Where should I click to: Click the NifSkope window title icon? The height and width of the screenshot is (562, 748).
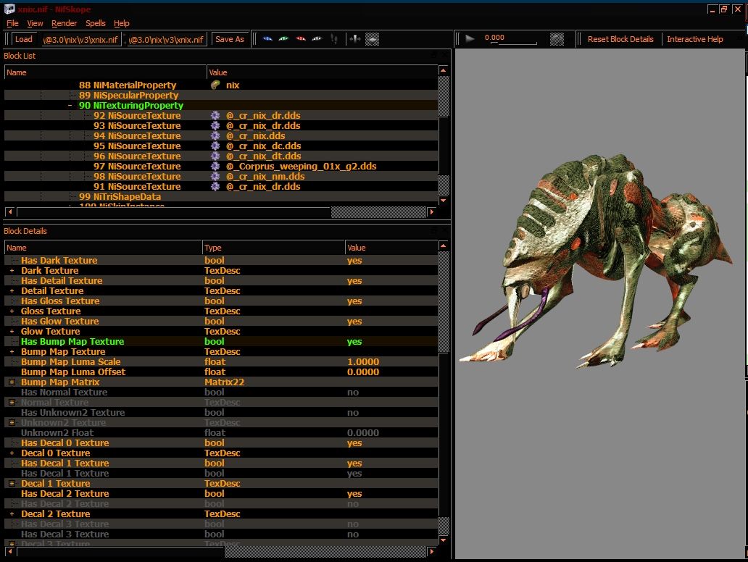coord(9,9)
